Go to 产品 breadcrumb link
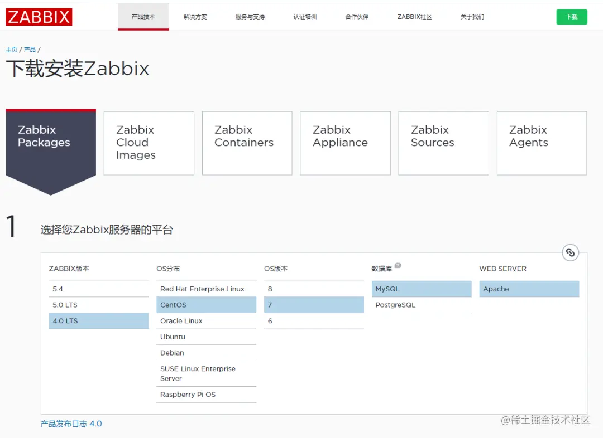The width and height of the screenshot is (603, 438). [x=30, y=50]
